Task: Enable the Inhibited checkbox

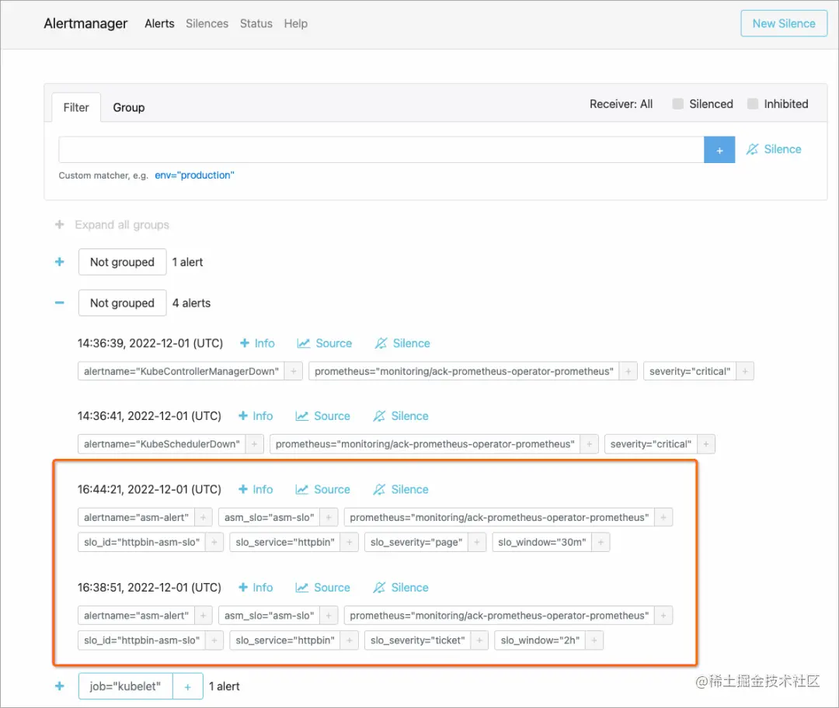Action: [x=752, y=104]
